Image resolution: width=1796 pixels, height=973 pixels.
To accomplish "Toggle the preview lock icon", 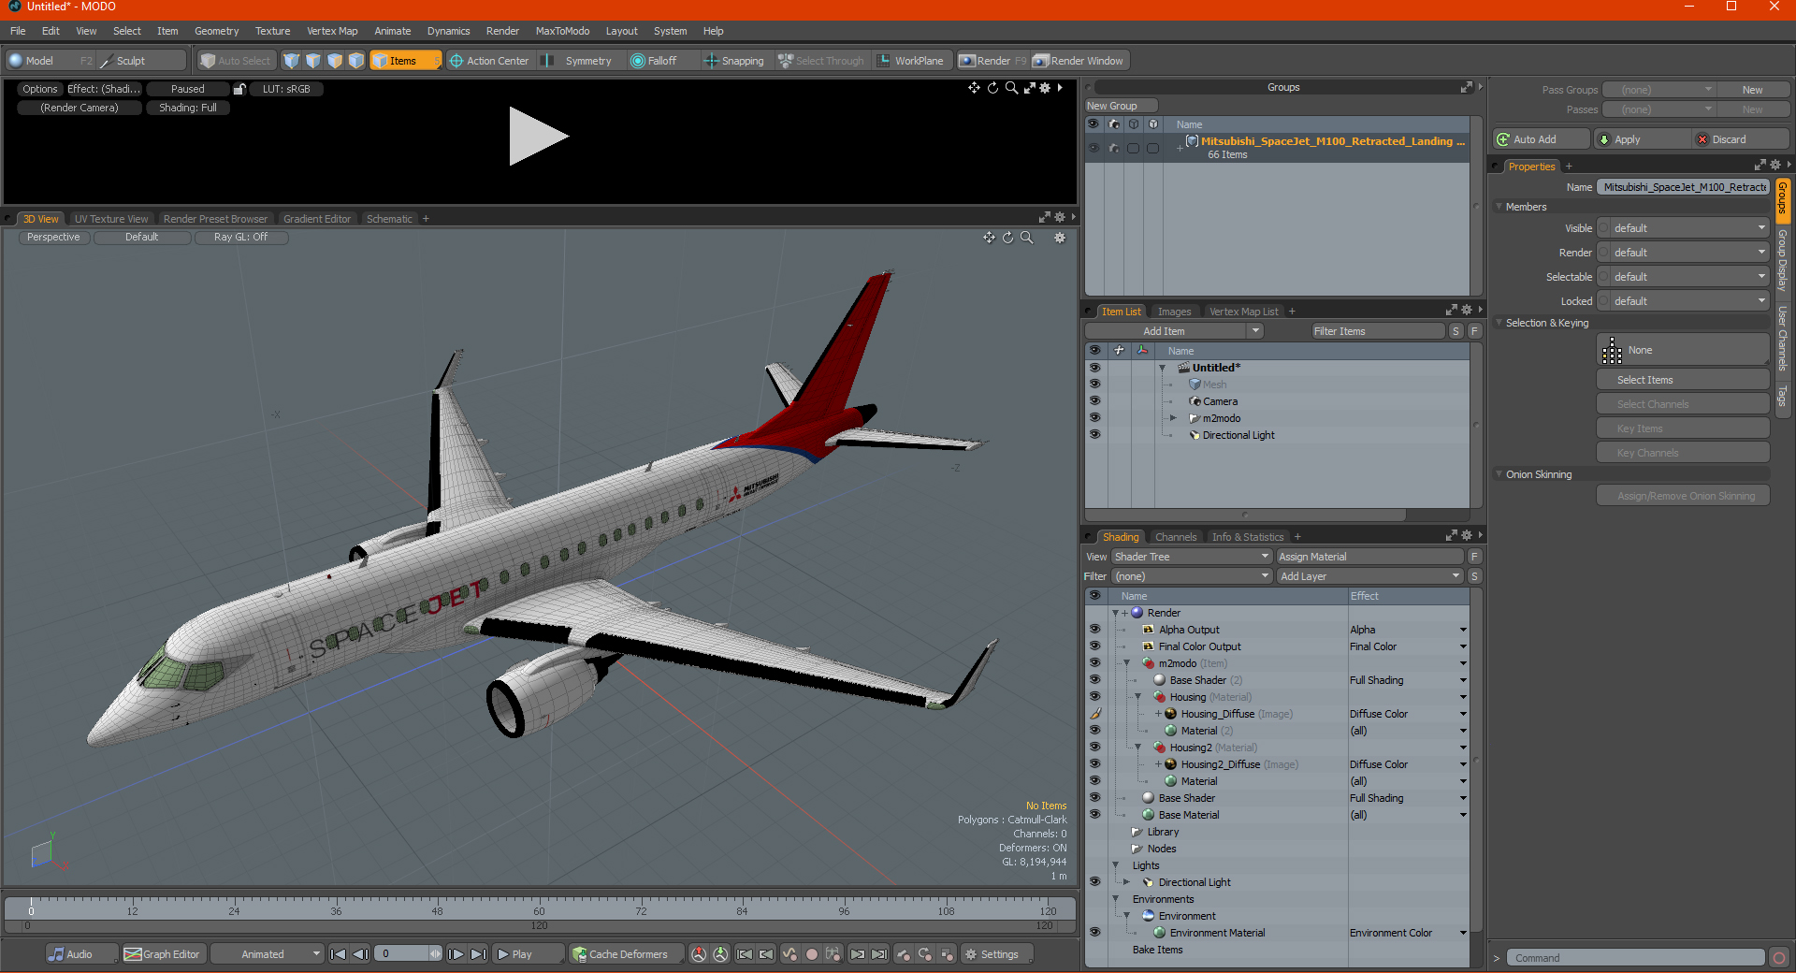I will tap(239, 89).
